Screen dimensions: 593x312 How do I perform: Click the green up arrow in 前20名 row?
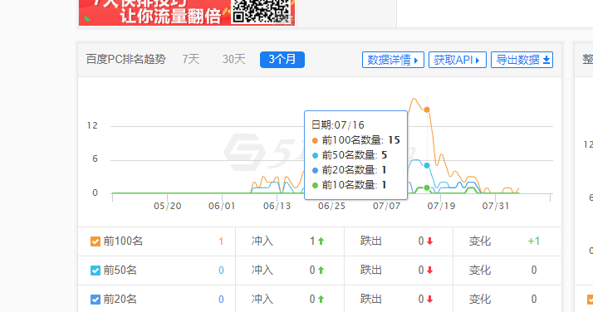pos(321,300)
